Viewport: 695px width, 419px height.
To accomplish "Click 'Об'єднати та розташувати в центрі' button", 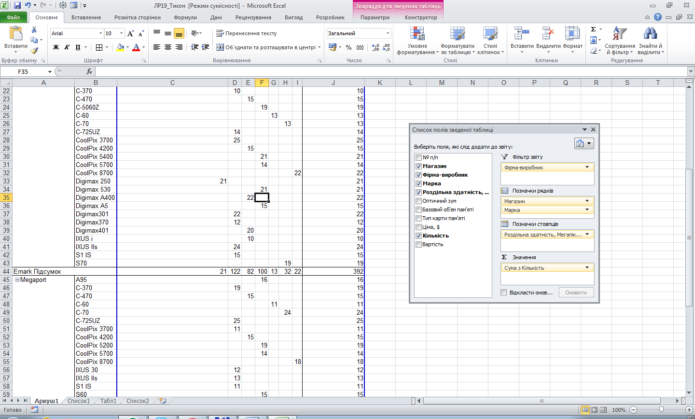I will [268, 47].
